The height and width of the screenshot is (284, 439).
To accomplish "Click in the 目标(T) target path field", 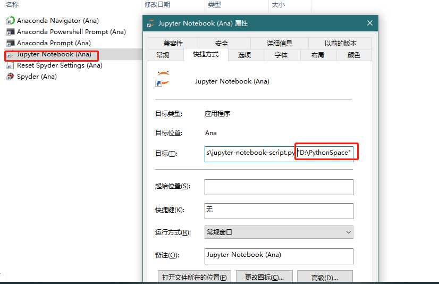I will coord(279,154).
